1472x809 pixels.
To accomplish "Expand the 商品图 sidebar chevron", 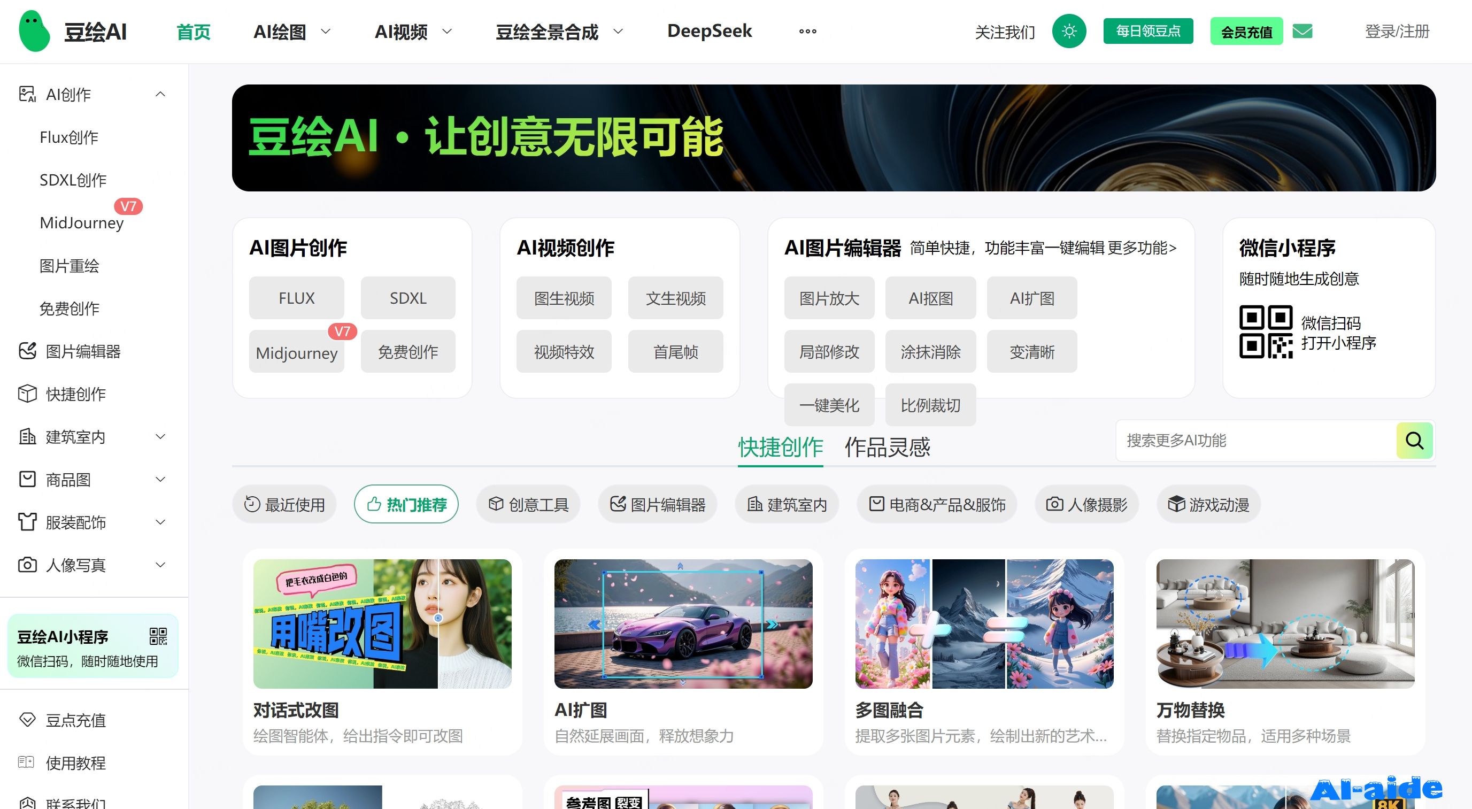I will click(x=160, y=479).
